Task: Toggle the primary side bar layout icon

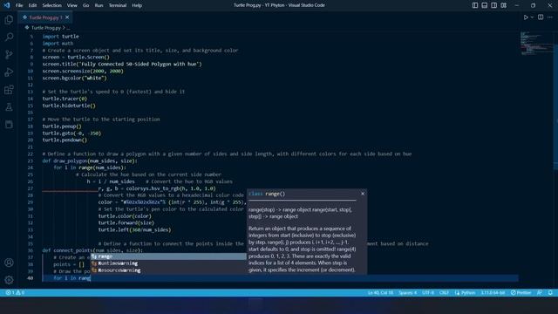Action: (475, 5)
